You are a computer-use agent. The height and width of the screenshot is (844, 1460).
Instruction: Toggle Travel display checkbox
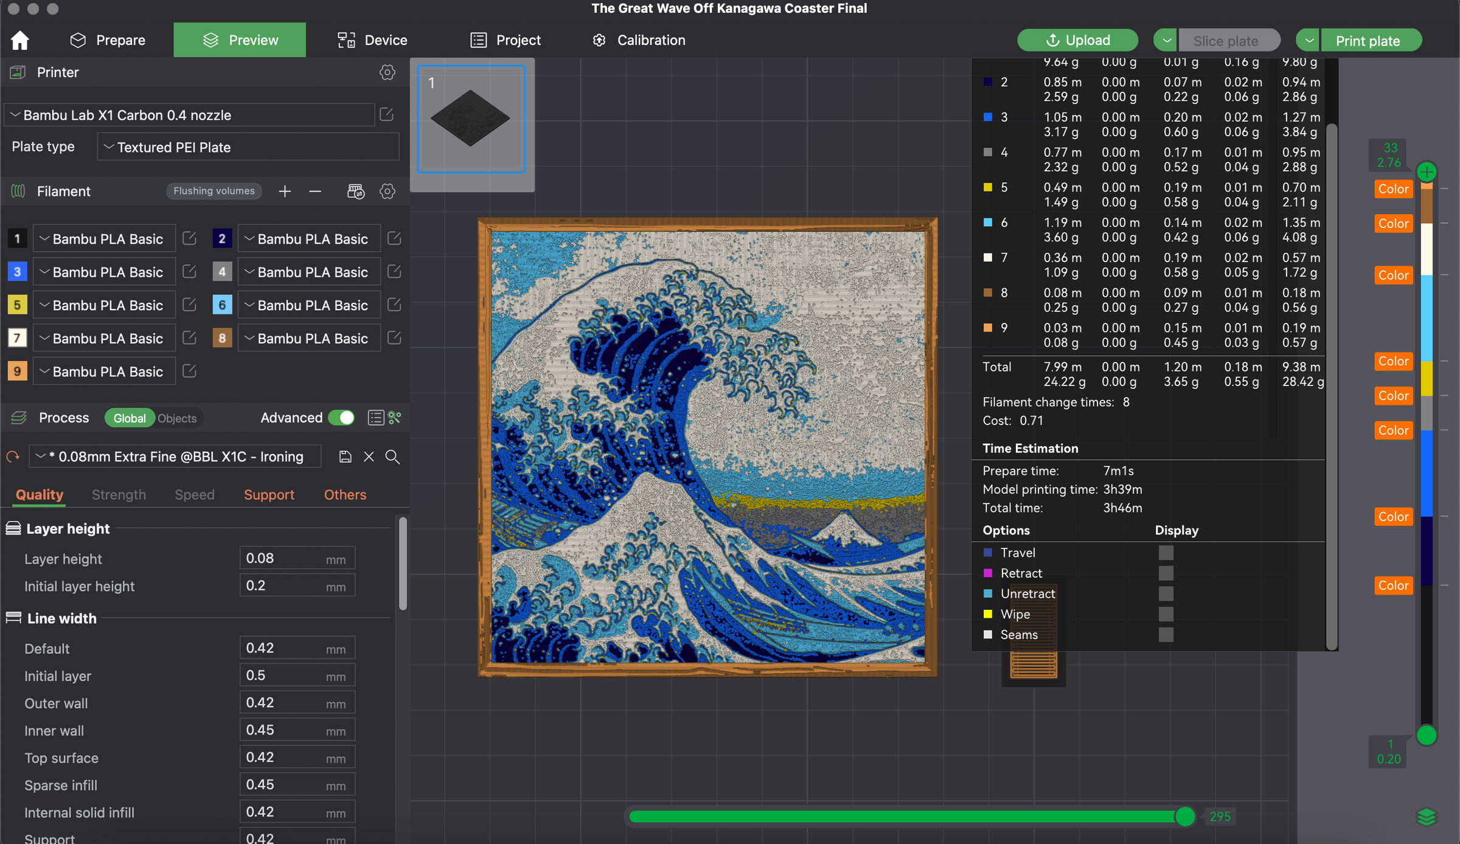(x=1166, y=553)
